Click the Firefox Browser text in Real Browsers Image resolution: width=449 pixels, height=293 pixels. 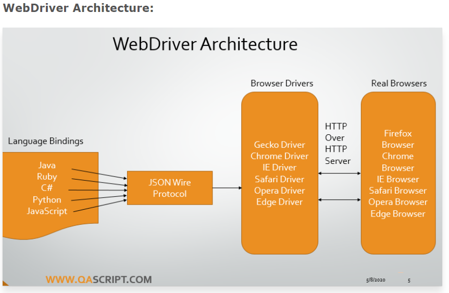[398, 139]
